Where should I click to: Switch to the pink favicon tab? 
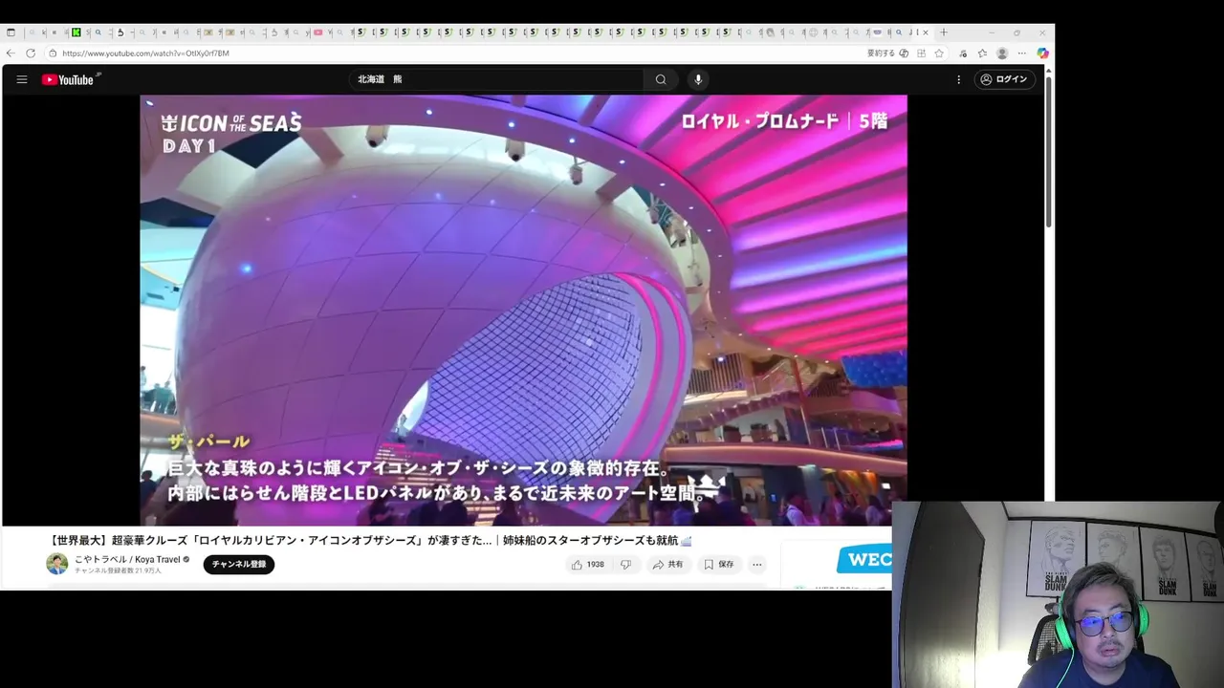pyautogui.click(x=318, y=32)
